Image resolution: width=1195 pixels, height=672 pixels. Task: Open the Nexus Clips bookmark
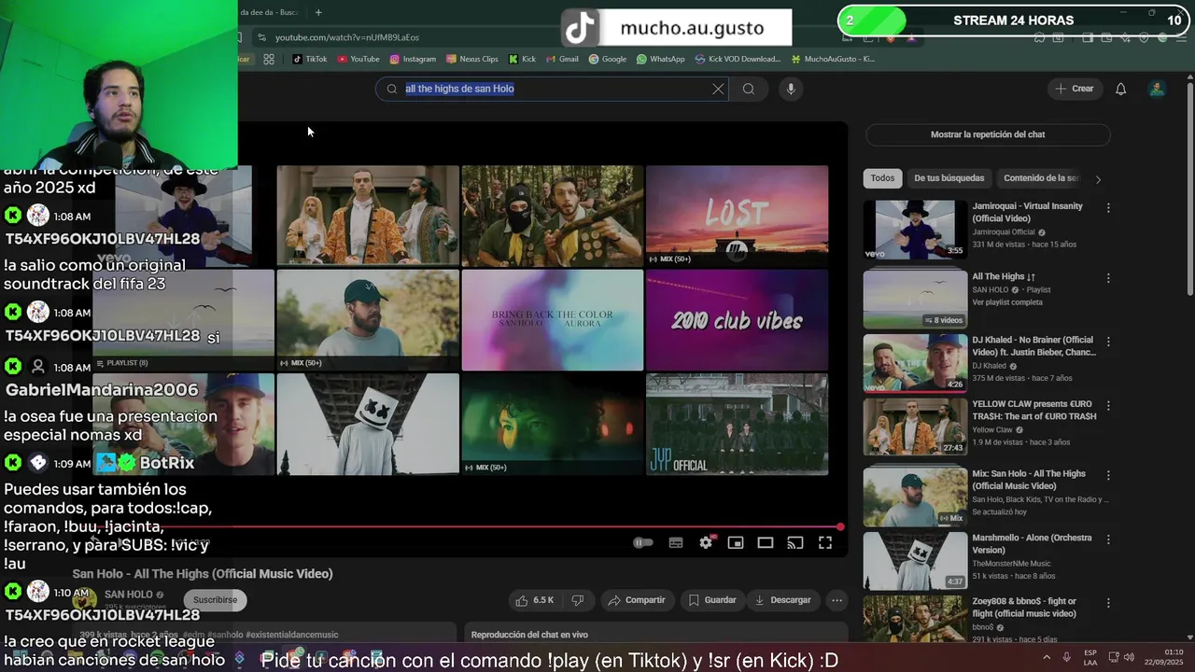click(472, 59)
